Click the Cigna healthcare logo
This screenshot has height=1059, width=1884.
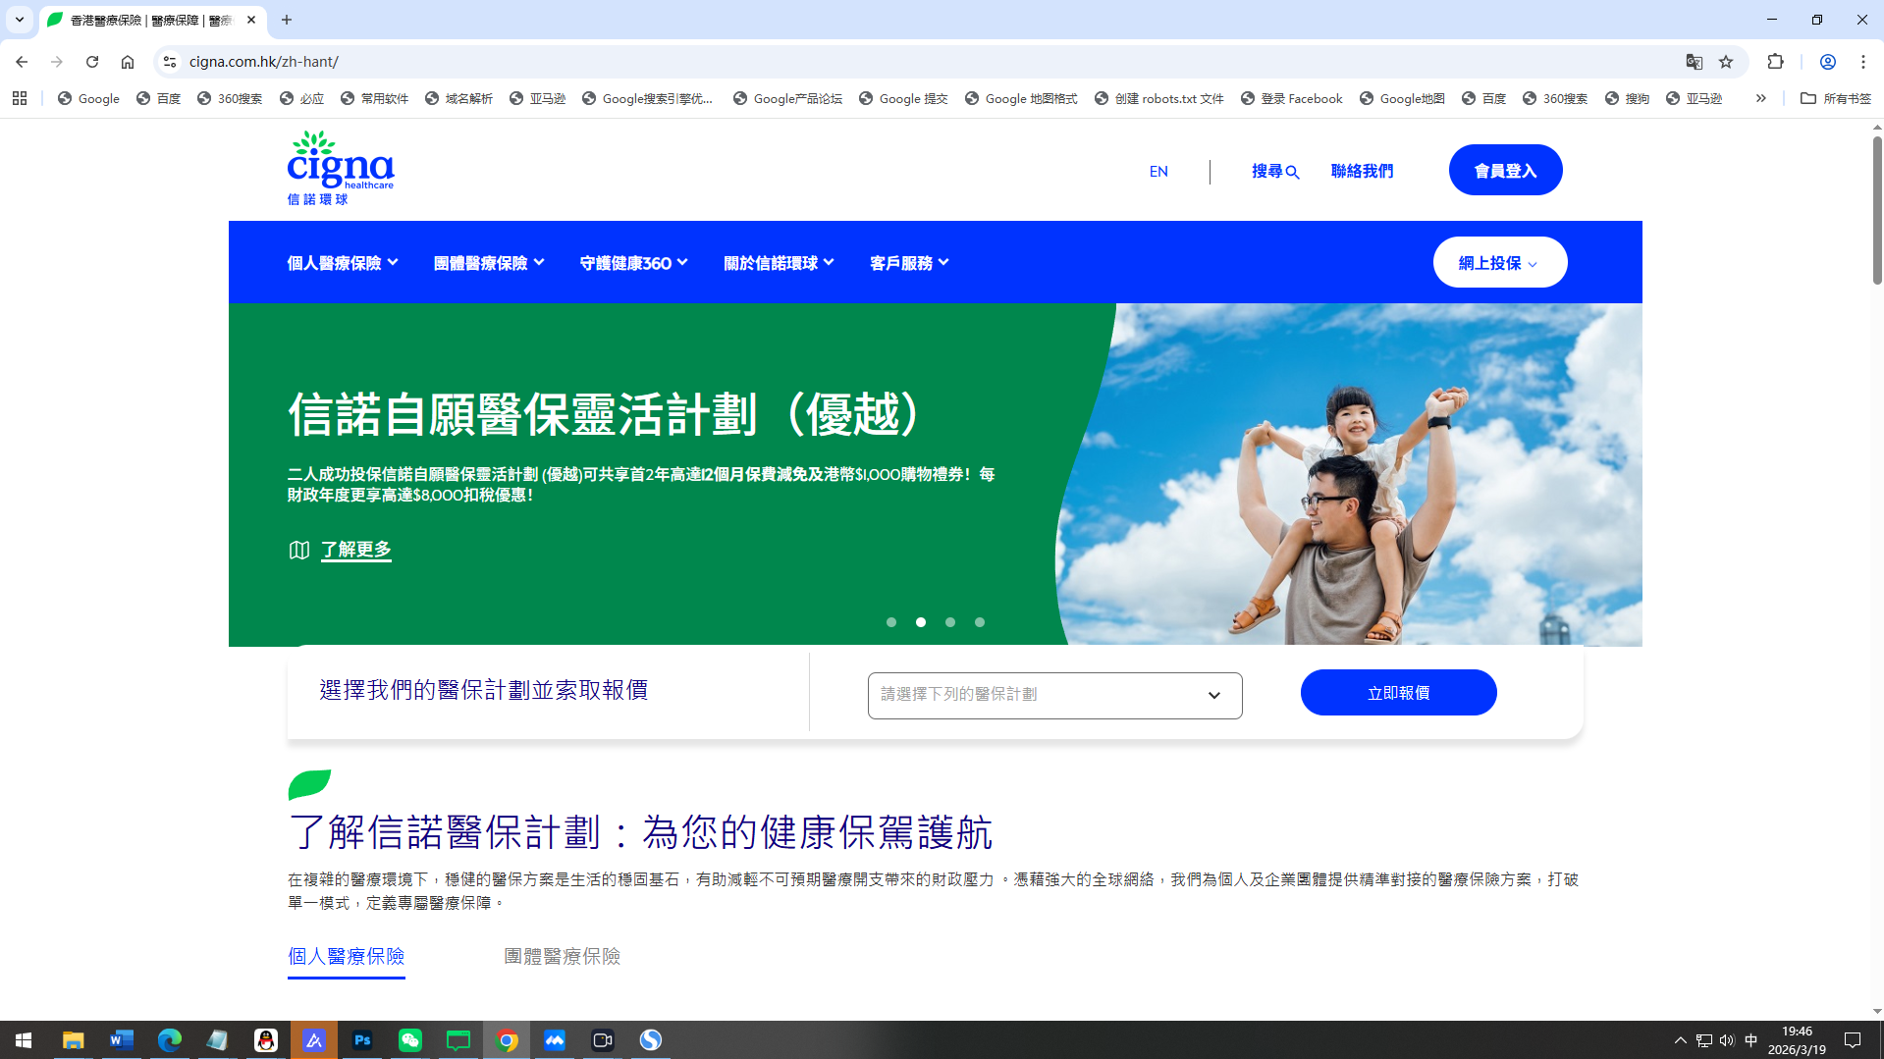coord(341,168)
